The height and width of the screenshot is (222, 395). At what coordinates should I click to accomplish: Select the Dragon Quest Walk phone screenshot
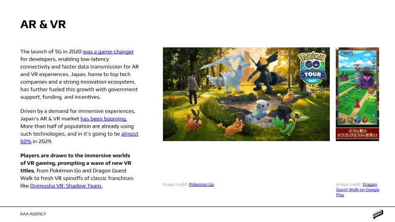coord(357,94)
